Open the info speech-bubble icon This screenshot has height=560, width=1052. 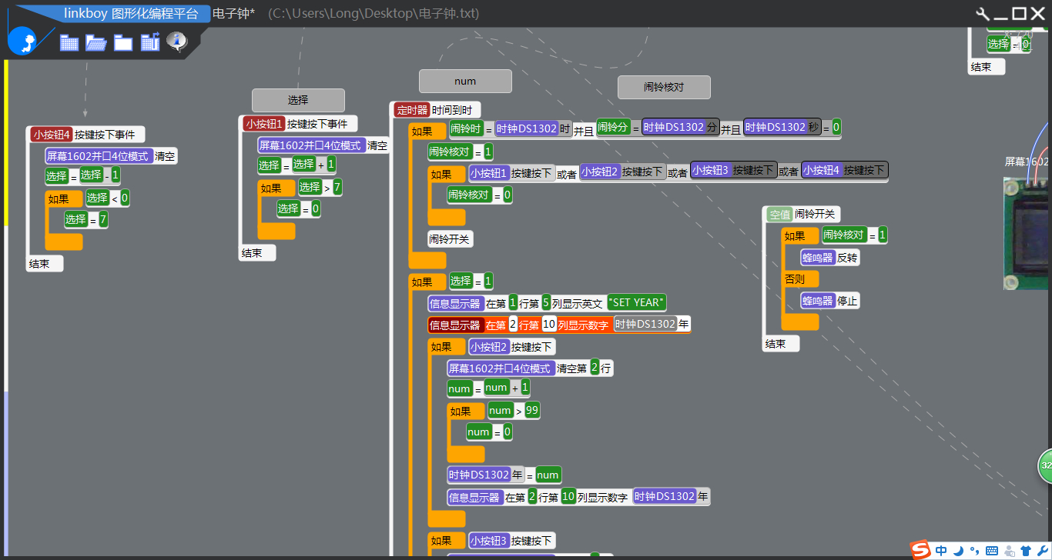click(177, 42)
